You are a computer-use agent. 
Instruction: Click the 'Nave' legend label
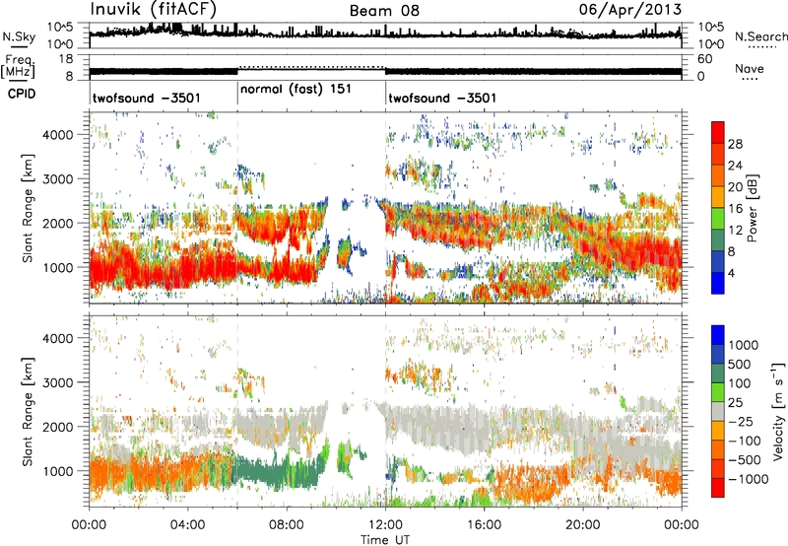click(750, 69)
